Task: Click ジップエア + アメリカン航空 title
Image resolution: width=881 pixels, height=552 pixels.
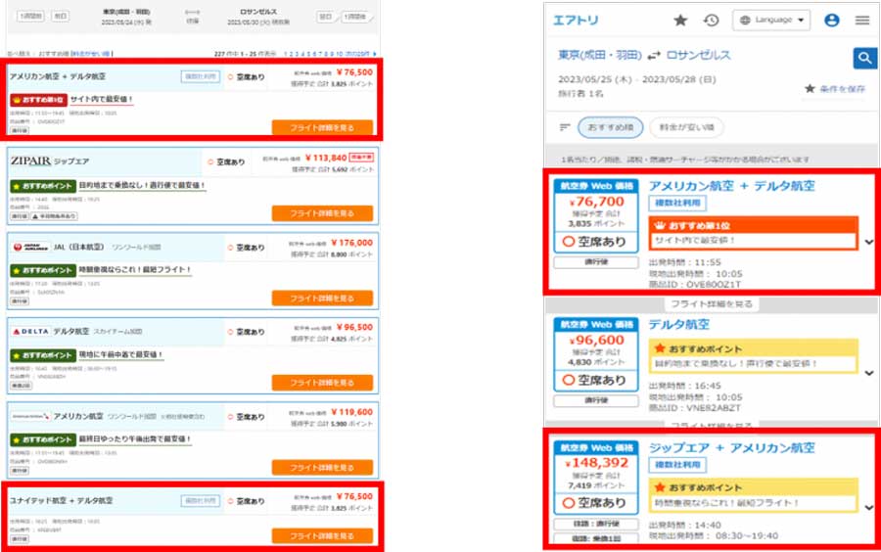Action: tap(732, 447)
